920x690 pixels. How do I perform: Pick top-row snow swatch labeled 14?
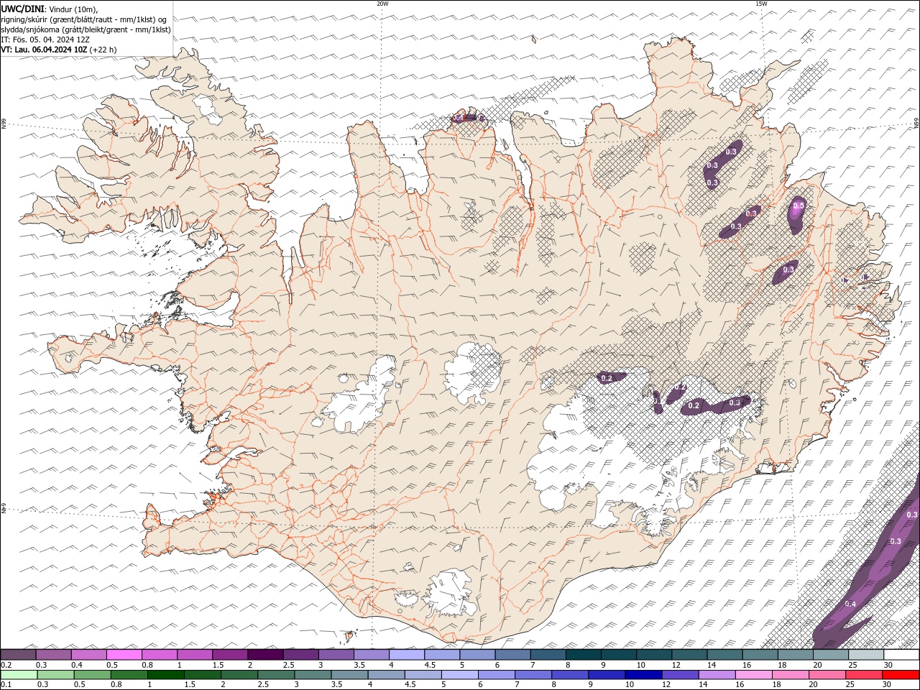[724, 655]
